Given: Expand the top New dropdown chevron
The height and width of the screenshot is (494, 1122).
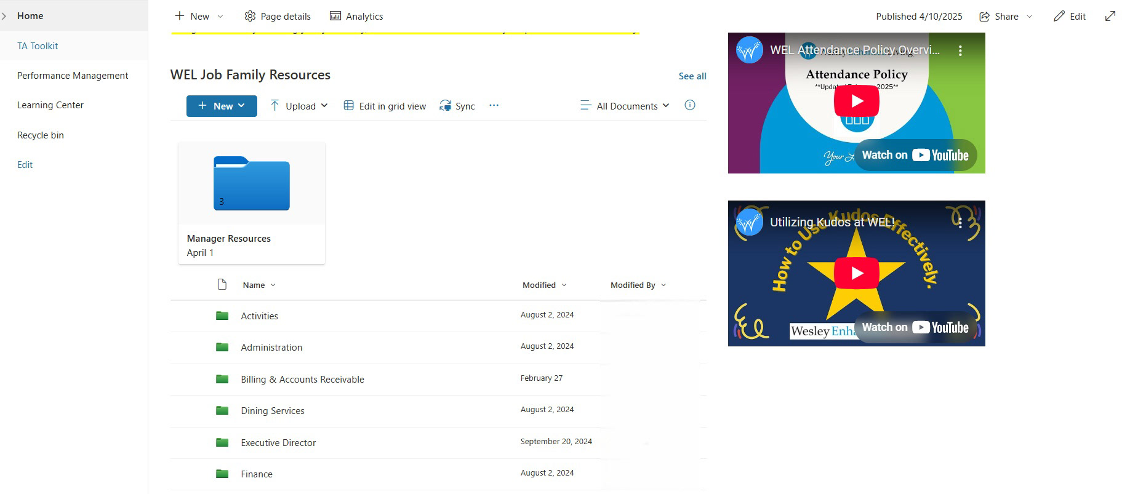Looking at the screenshot, I should point(220,17).
